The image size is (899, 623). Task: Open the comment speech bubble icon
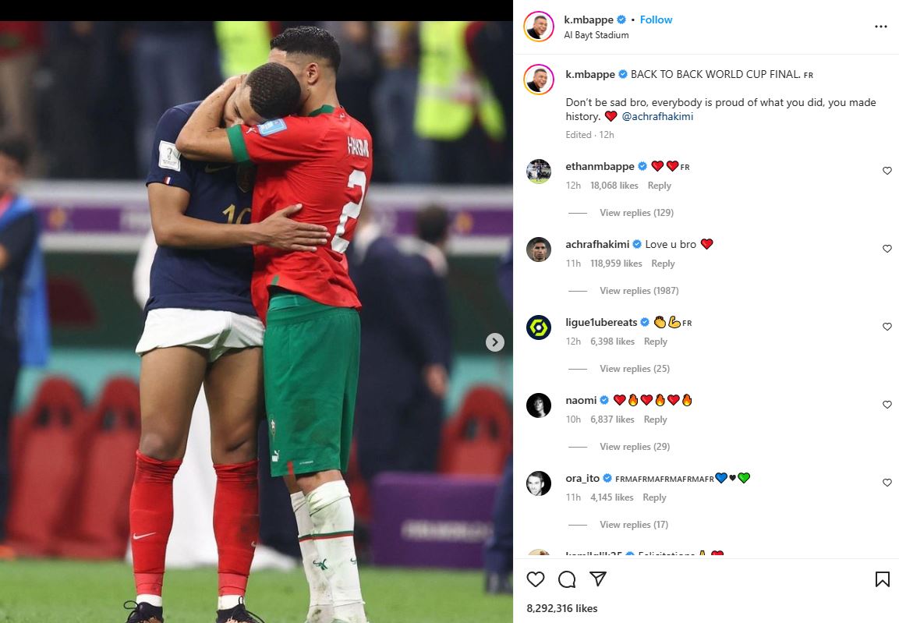tap(567, 579)
